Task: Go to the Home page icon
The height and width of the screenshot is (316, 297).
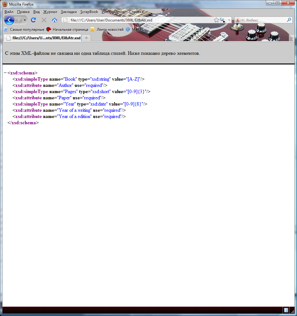Action: click(x=55, y=20)
